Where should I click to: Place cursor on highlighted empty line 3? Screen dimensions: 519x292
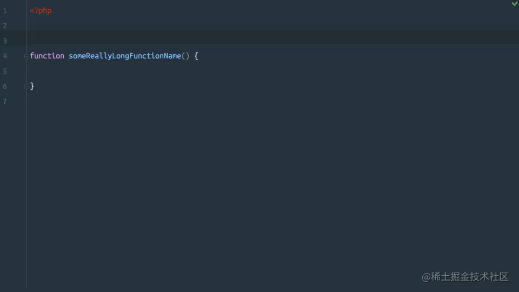[x=272, y=37]
